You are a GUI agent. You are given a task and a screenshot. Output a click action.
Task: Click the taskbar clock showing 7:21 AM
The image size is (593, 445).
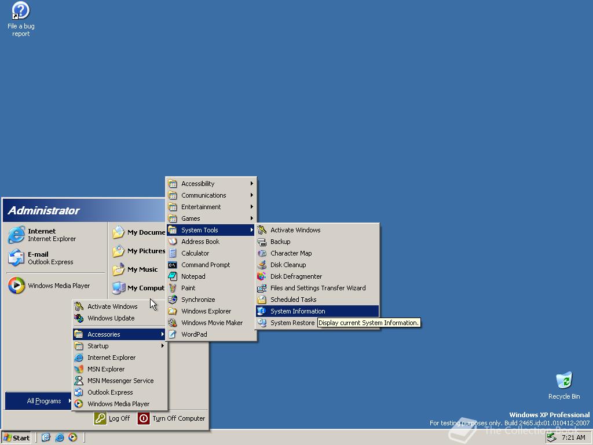[x=573, y=437]
